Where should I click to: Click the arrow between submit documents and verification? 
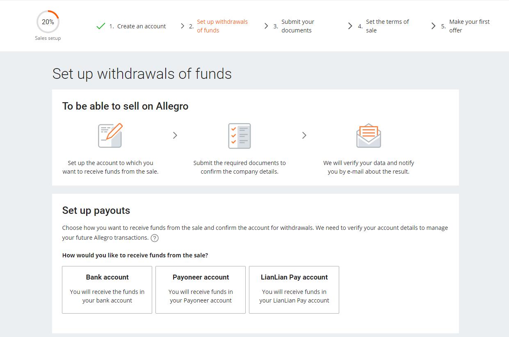[x=304, y=135]
